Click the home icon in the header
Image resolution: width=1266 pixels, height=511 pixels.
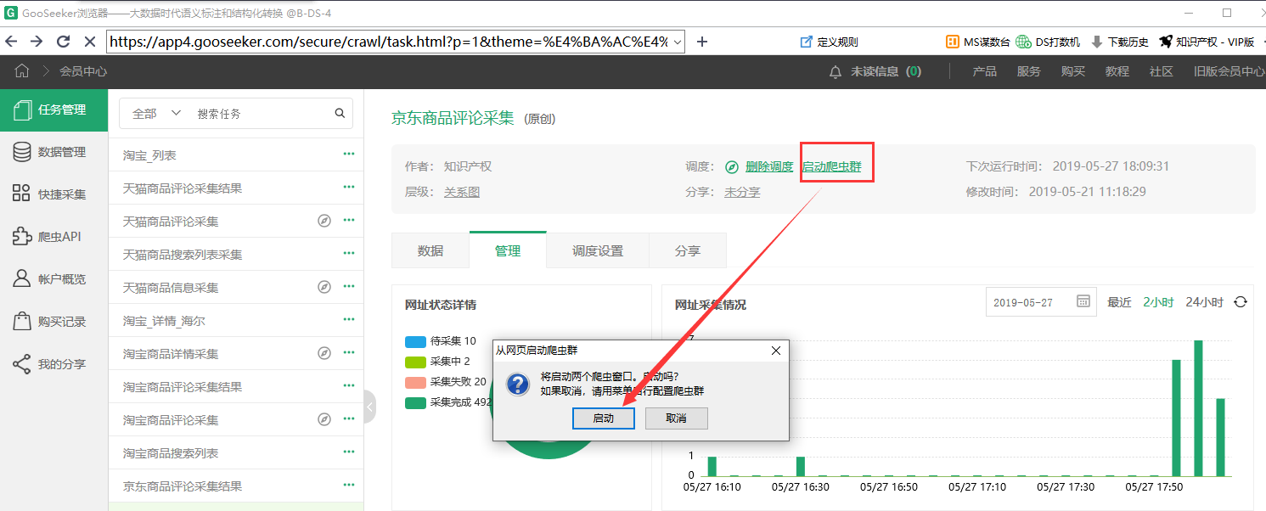(22, 71)
